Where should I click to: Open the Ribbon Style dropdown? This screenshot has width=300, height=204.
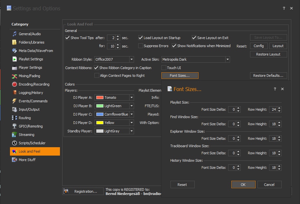pos(131,59)
